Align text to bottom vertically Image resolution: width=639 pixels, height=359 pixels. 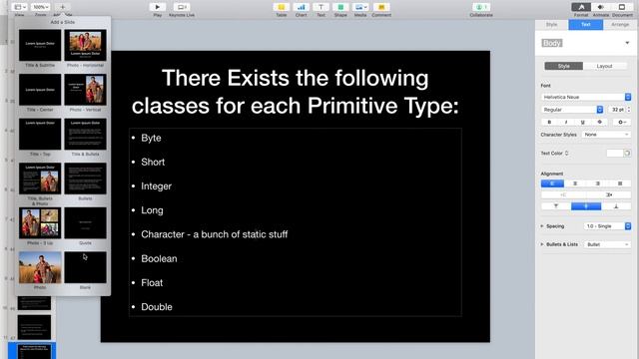(616, 206)
